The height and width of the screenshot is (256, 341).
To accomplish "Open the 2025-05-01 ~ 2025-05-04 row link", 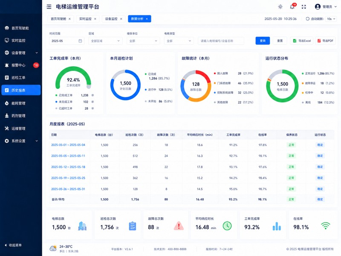I will coord(68,145).
